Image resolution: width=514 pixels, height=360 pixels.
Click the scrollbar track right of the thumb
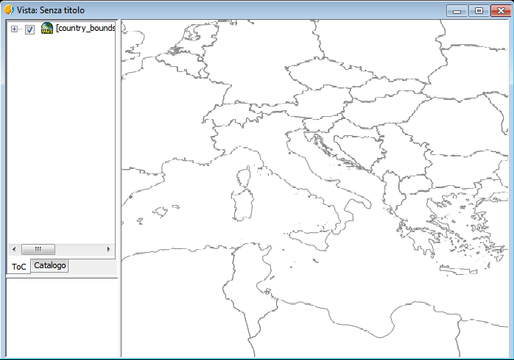79,250
